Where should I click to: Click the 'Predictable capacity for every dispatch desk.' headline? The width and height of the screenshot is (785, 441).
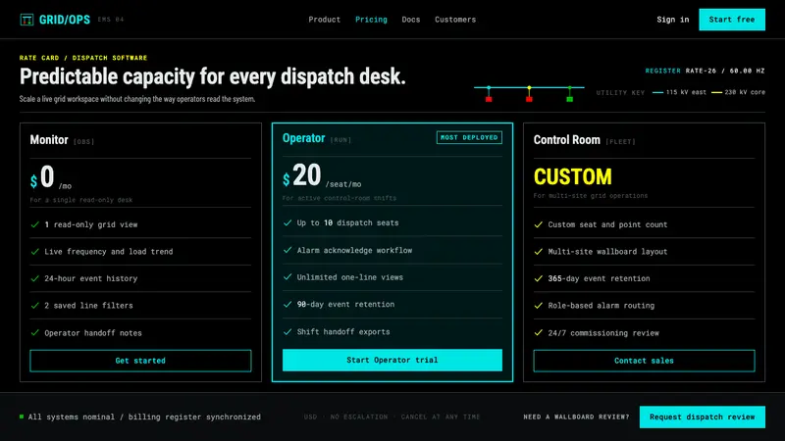[212, 76]
